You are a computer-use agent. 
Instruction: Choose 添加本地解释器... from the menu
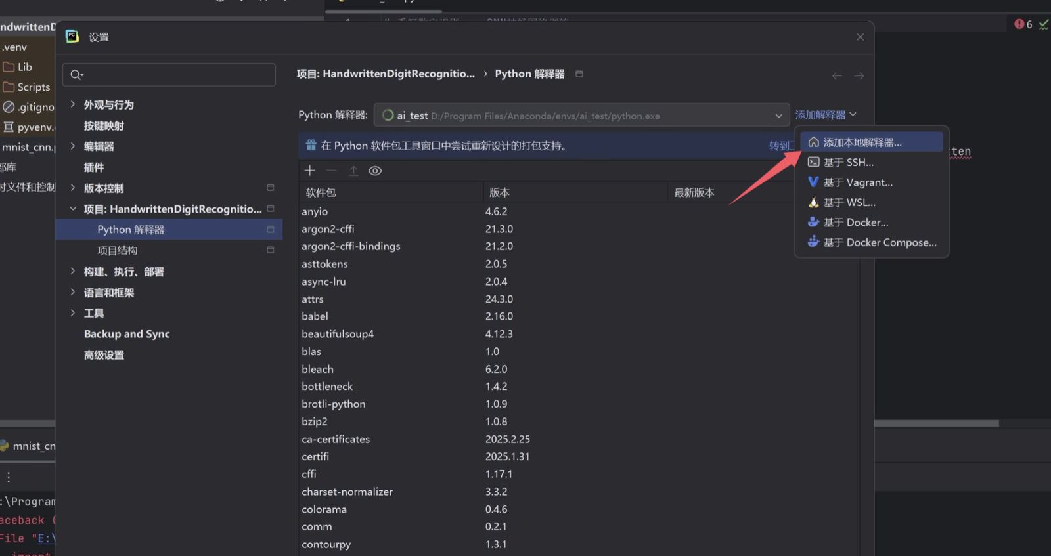pyautogui.click(x=872, y=142)
